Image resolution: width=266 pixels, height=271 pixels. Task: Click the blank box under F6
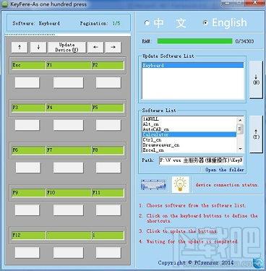tap(28, 168)
